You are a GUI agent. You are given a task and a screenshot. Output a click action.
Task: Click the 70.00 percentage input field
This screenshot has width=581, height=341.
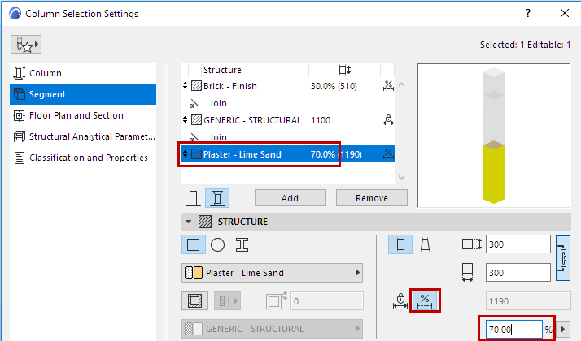point(513,329)
